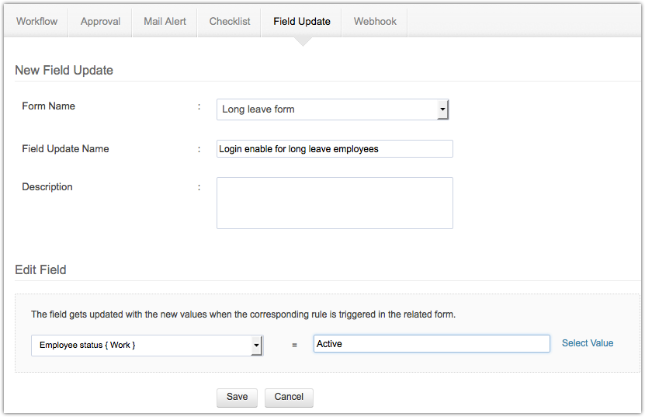Click inside the Description text area

[x=335, y=203]
